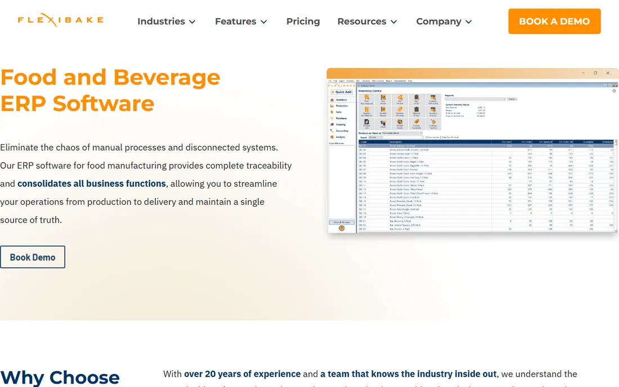Click the maximize icon of app window
The height and width of the screenshot is (387, 619).
pos(595,73)
